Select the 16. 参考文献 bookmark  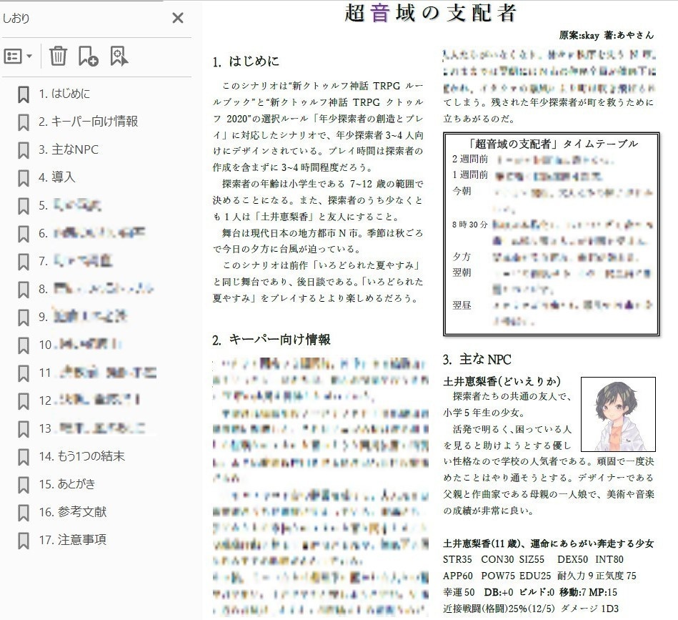point(71,511)
